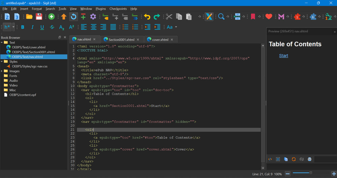Open the File menu

pyautogui.click(x=5, y=9)
